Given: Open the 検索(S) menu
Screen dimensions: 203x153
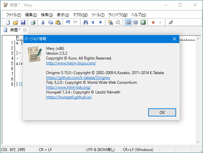Looking at the screenshot, I should (47, 15).
